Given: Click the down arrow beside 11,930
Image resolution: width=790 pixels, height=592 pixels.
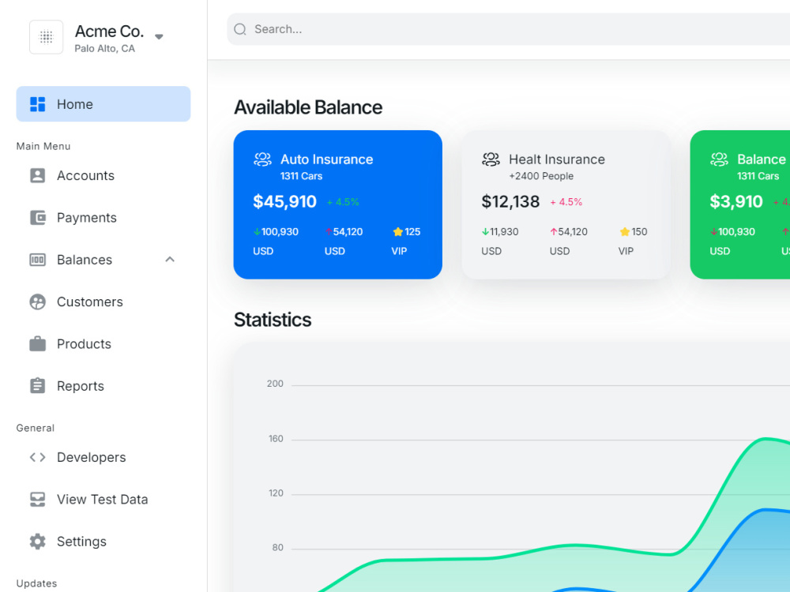Looking at the screenshot, I should 485,231.
